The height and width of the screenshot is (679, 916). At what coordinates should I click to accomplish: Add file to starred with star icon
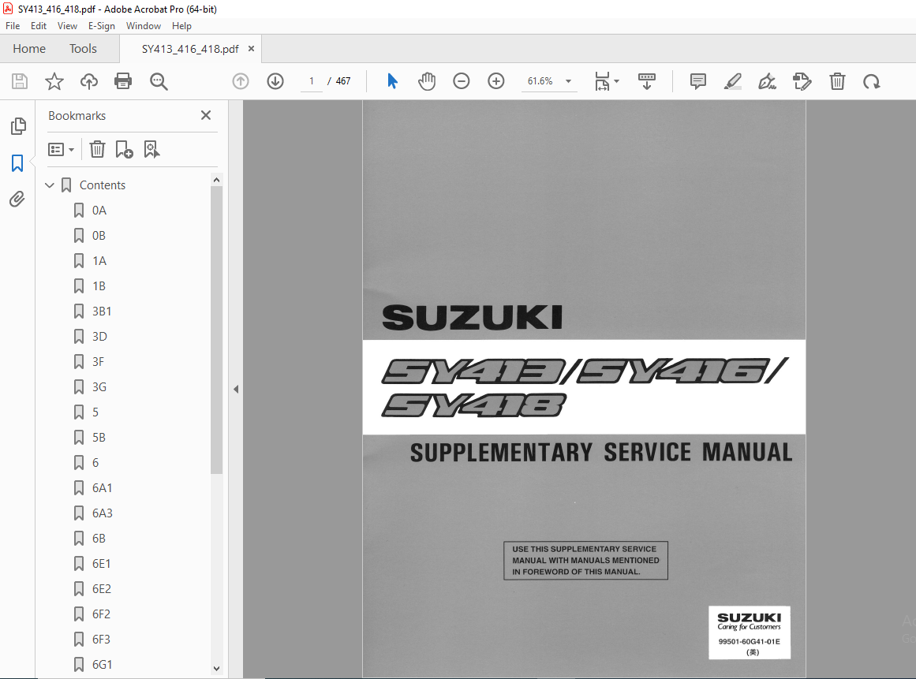click(54, 81)
